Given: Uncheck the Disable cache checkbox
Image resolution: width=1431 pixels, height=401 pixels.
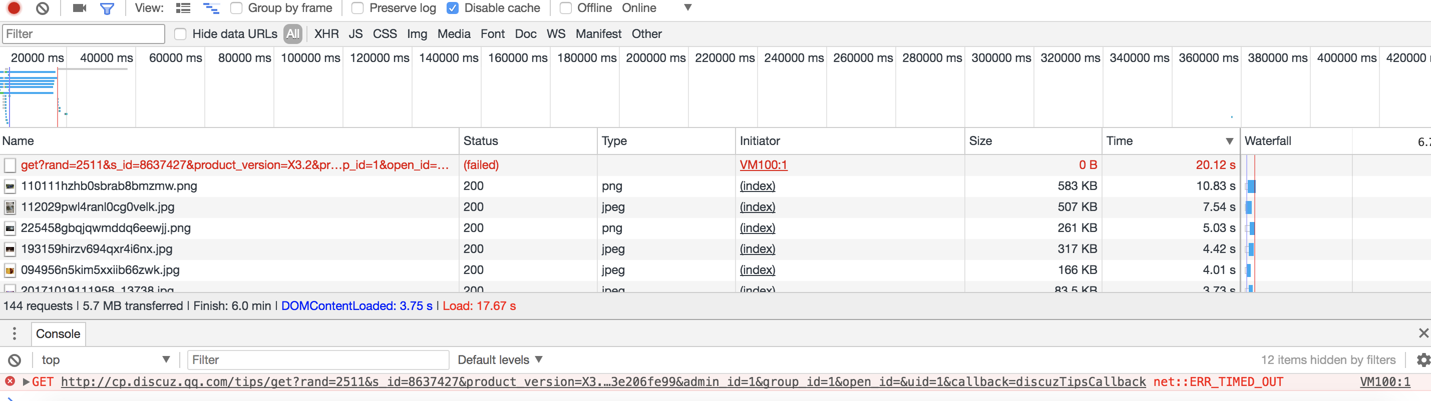Looking at the screenshot, I should [453, 8].
